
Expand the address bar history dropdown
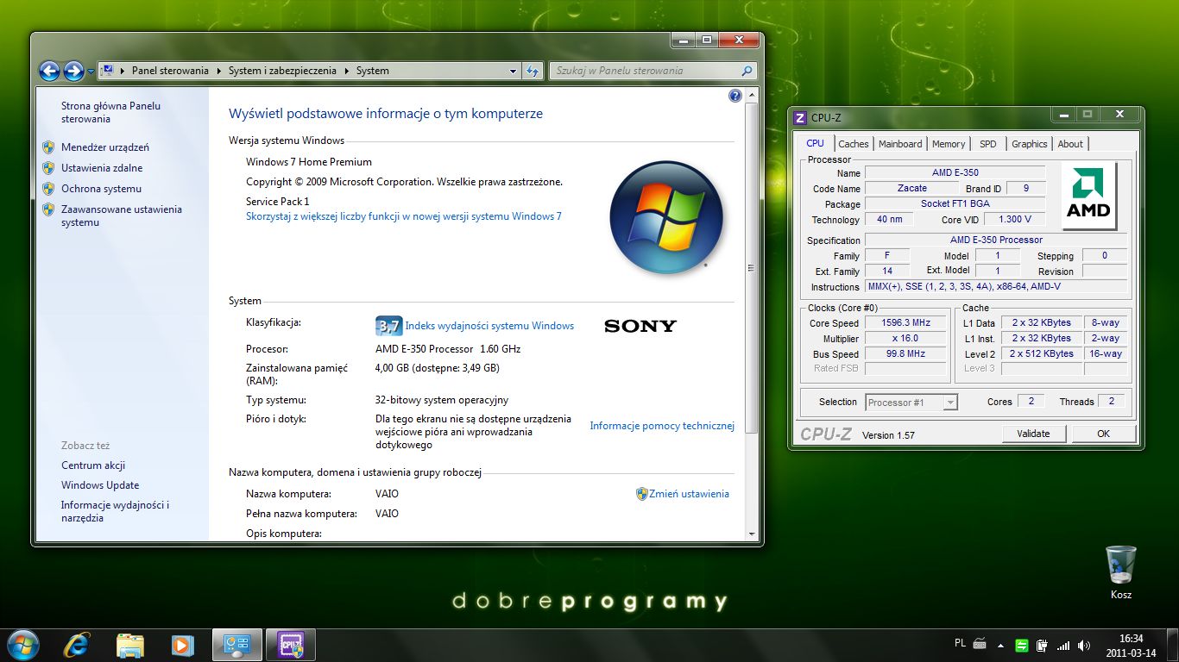[x=513, y=71]
